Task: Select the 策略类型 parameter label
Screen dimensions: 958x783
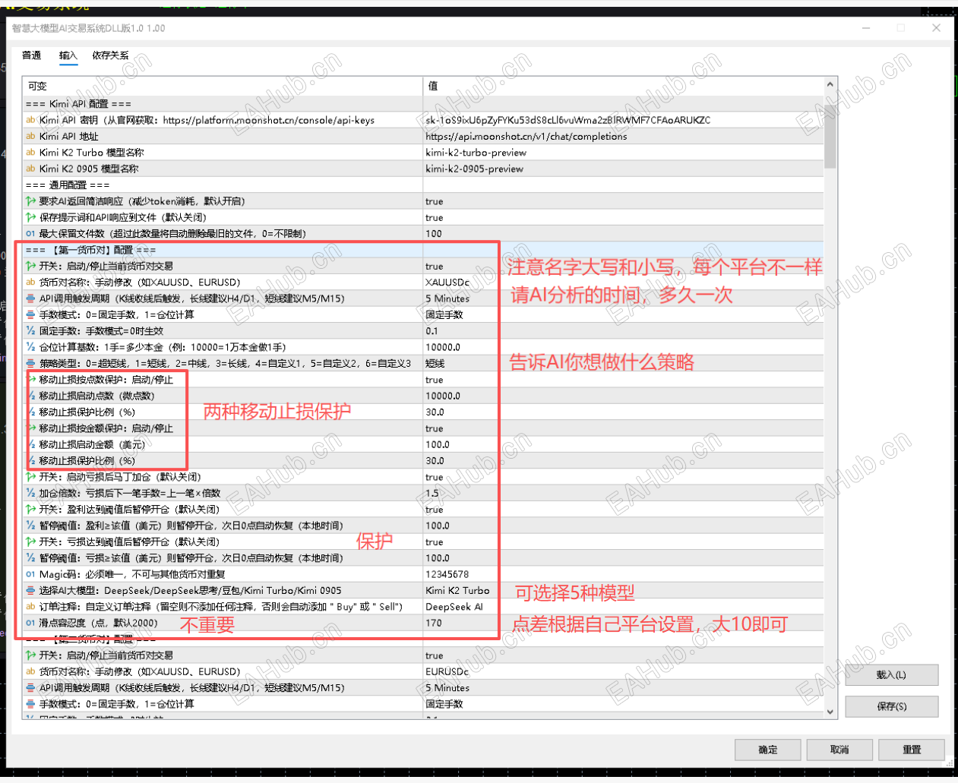Action: pos(225,363)
